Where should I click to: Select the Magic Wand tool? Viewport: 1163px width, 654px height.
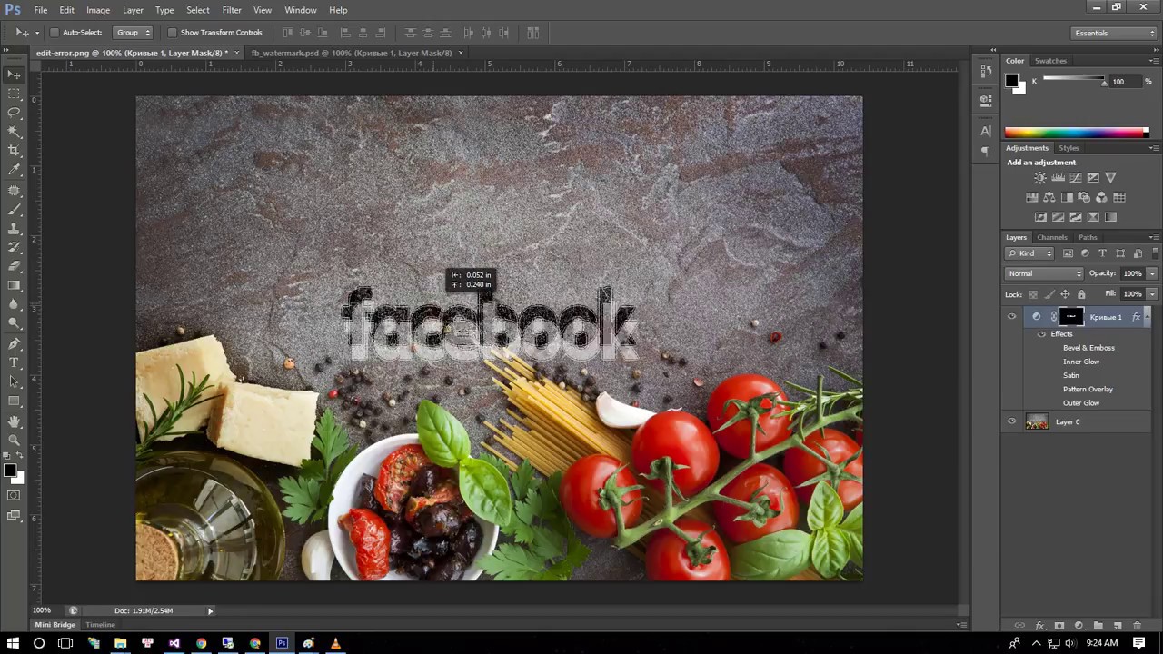coord(15,132)
